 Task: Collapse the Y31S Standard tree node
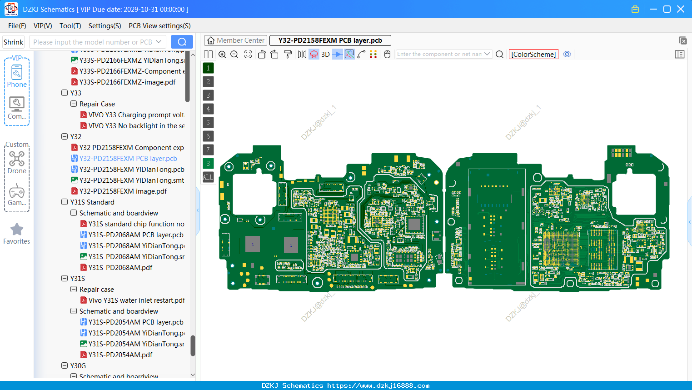click(x=65, y=202)
